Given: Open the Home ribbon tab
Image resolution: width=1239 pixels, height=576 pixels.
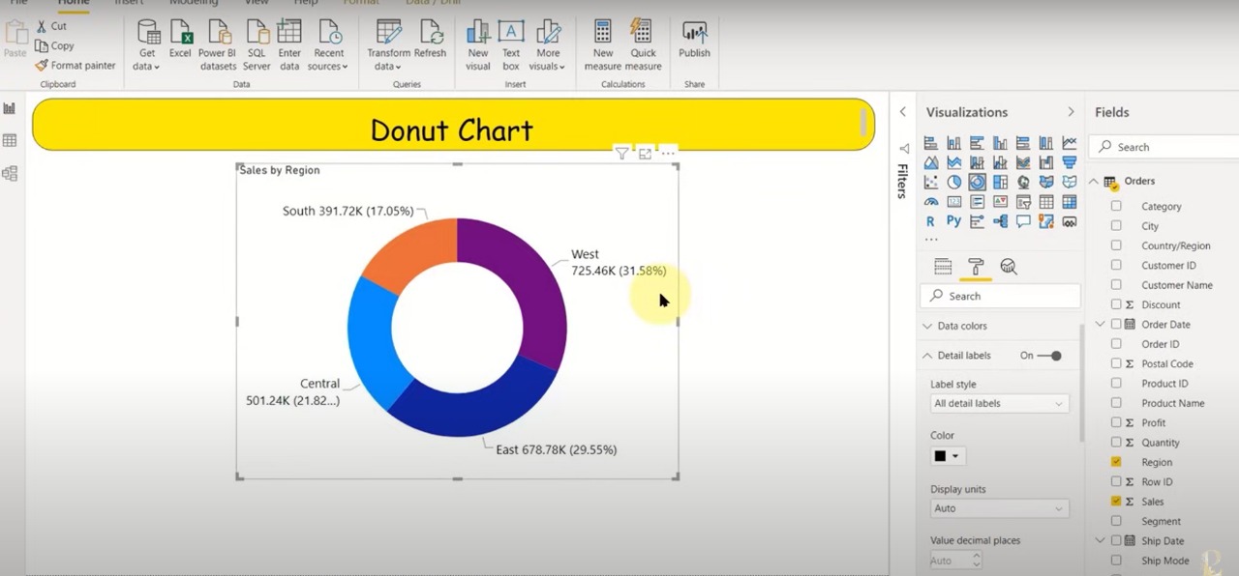Looking at the screenshot, I should [x=74, y=3].
